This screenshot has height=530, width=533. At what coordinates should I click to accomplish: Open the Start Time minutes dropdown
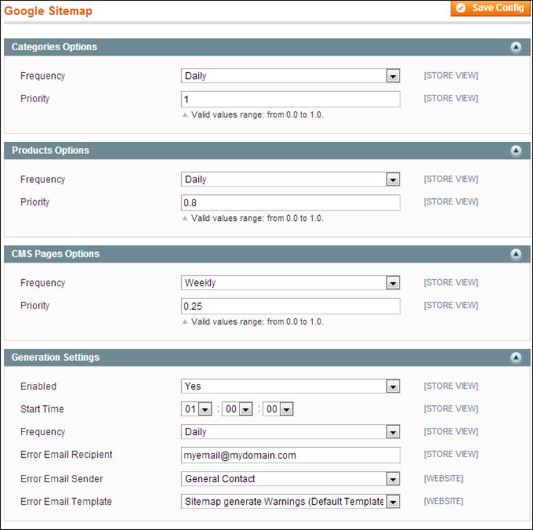237,409
